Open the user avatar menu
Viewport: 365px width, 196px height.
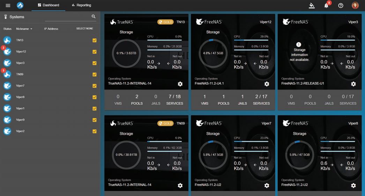(x=355, y=5)
